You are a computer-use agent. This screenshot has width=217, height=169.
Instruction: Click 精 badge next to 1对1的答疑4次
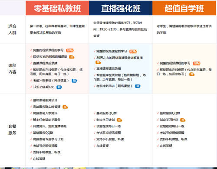[x=59, y=87]
